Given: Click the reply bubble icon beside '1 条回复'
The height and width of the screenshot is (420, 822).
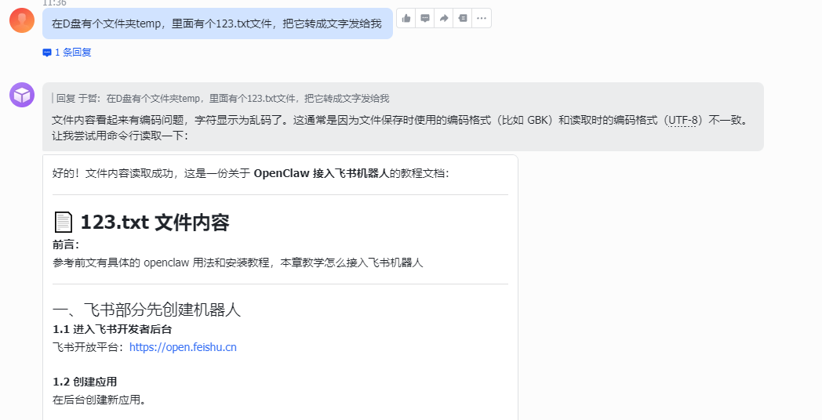Looking at the screenshot, I should 47,52.
